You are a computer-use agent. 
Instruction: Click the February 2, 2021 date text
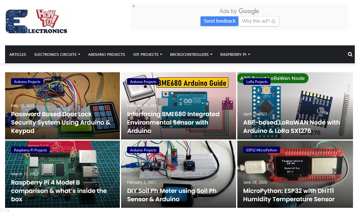[141, 182]
